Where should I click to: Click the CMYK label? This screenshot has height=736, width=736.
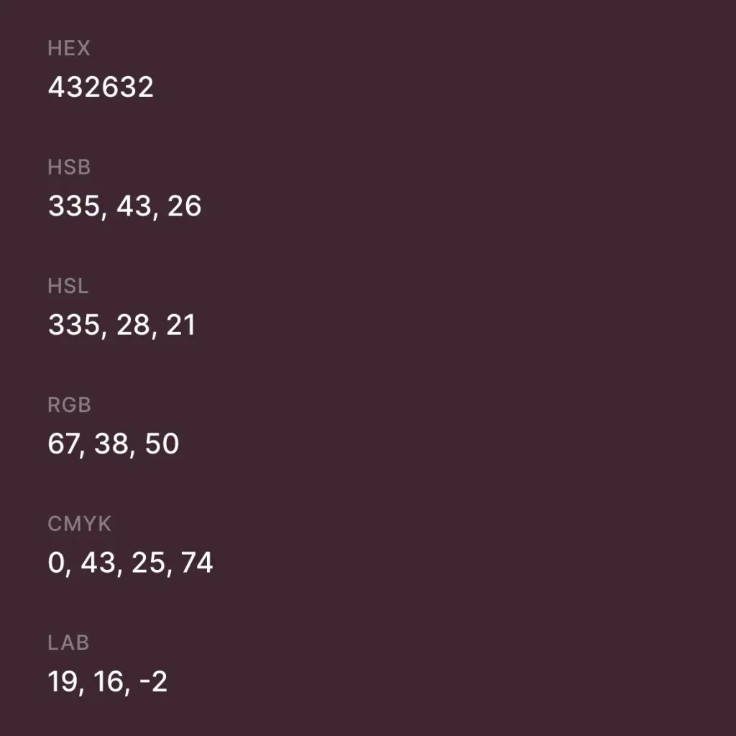(x=79, y=524)
